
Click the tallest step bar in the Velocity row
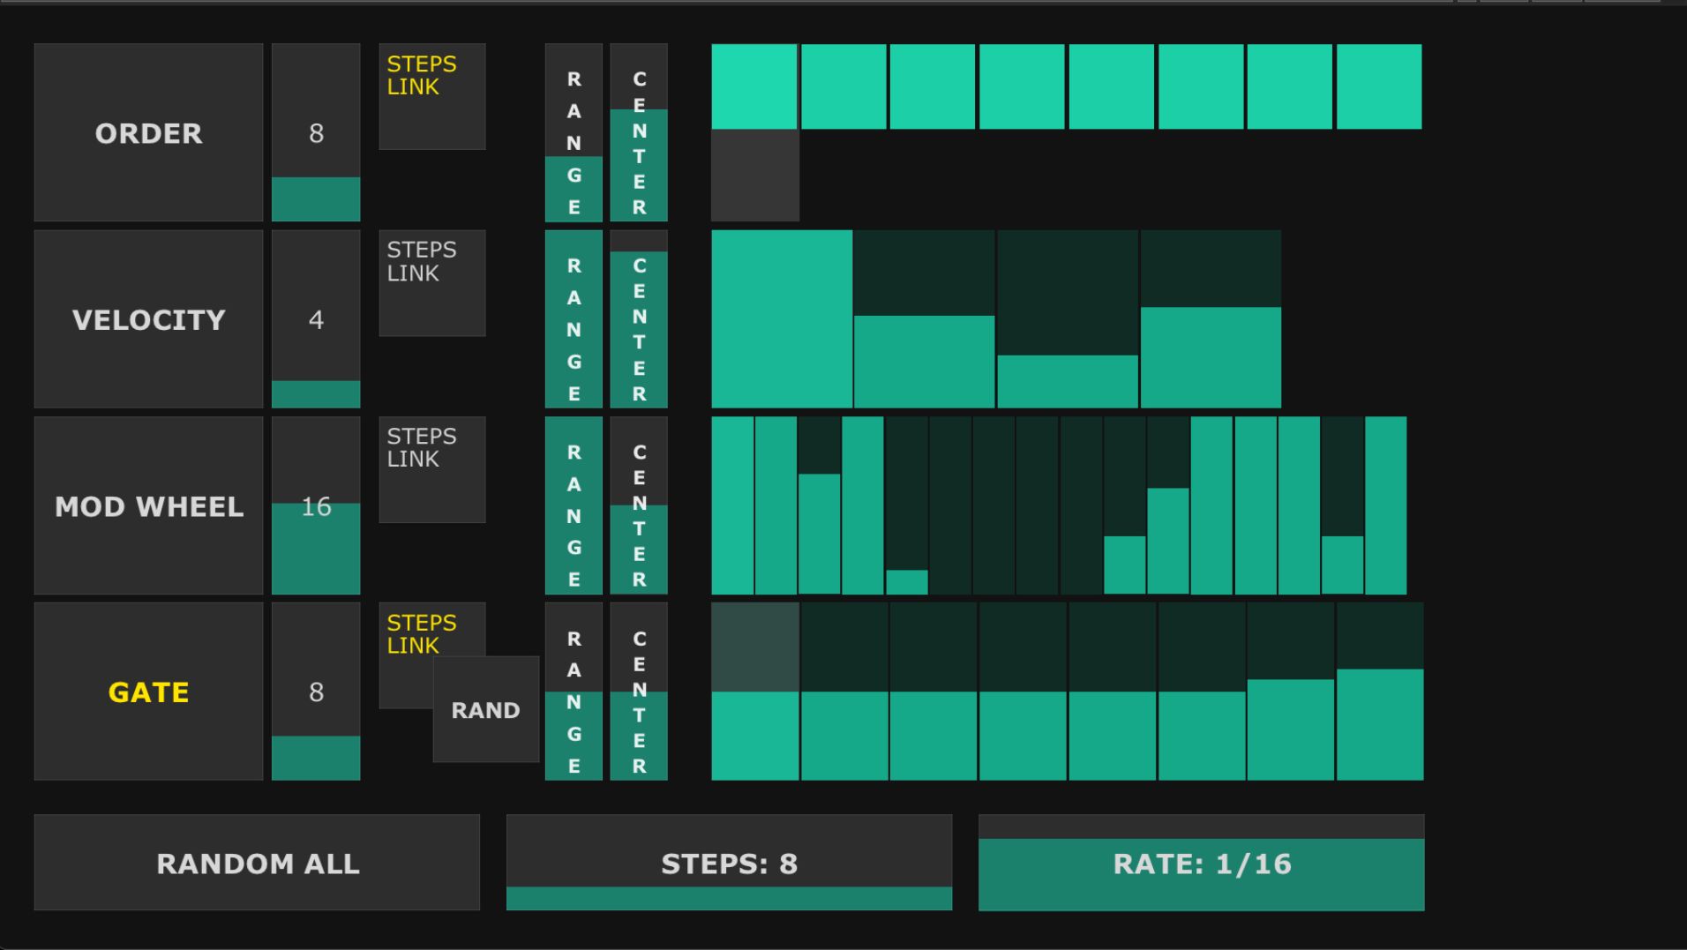coord(781,318)
